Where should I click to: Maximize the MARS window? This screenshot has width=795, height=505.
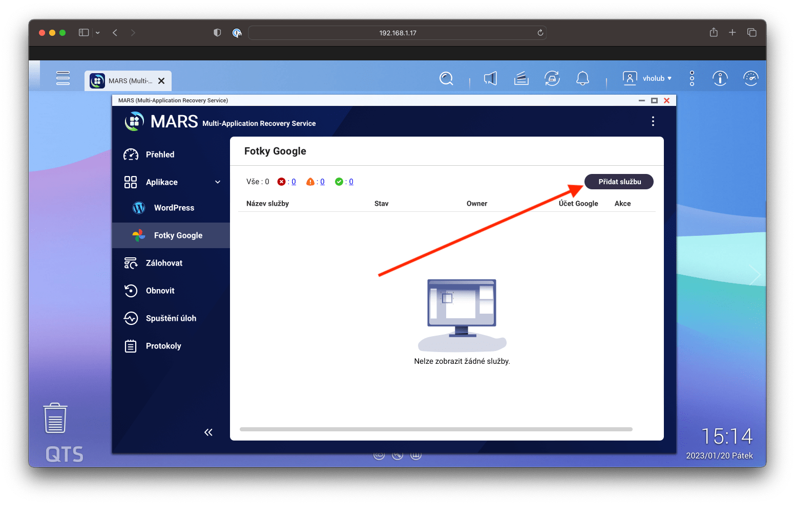click(x=654, y=100)
